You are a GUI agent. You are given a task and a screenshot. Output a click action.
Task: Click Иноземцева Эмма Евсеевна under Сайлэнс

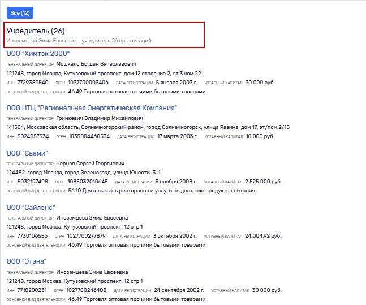point(92,218)
